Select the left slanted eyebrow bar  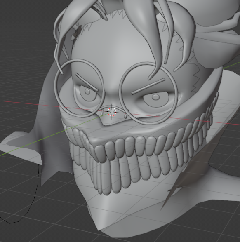[87, 82]
